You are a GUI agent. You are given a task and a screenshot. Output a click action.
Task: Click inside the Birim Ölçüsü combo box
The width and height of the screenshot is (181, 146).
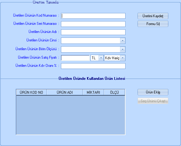click(x=91, y=50)
